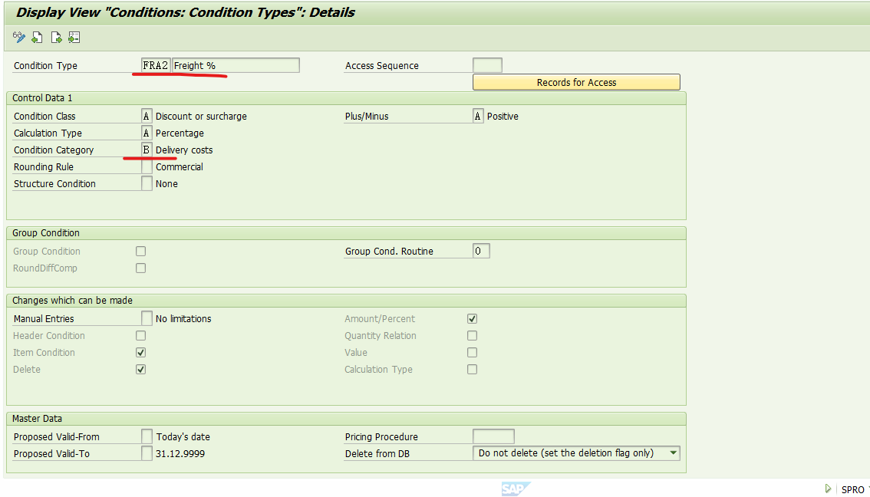Click the 'Changes which can be made' header
Screen dimensions: 870x497
coord(72,301)
